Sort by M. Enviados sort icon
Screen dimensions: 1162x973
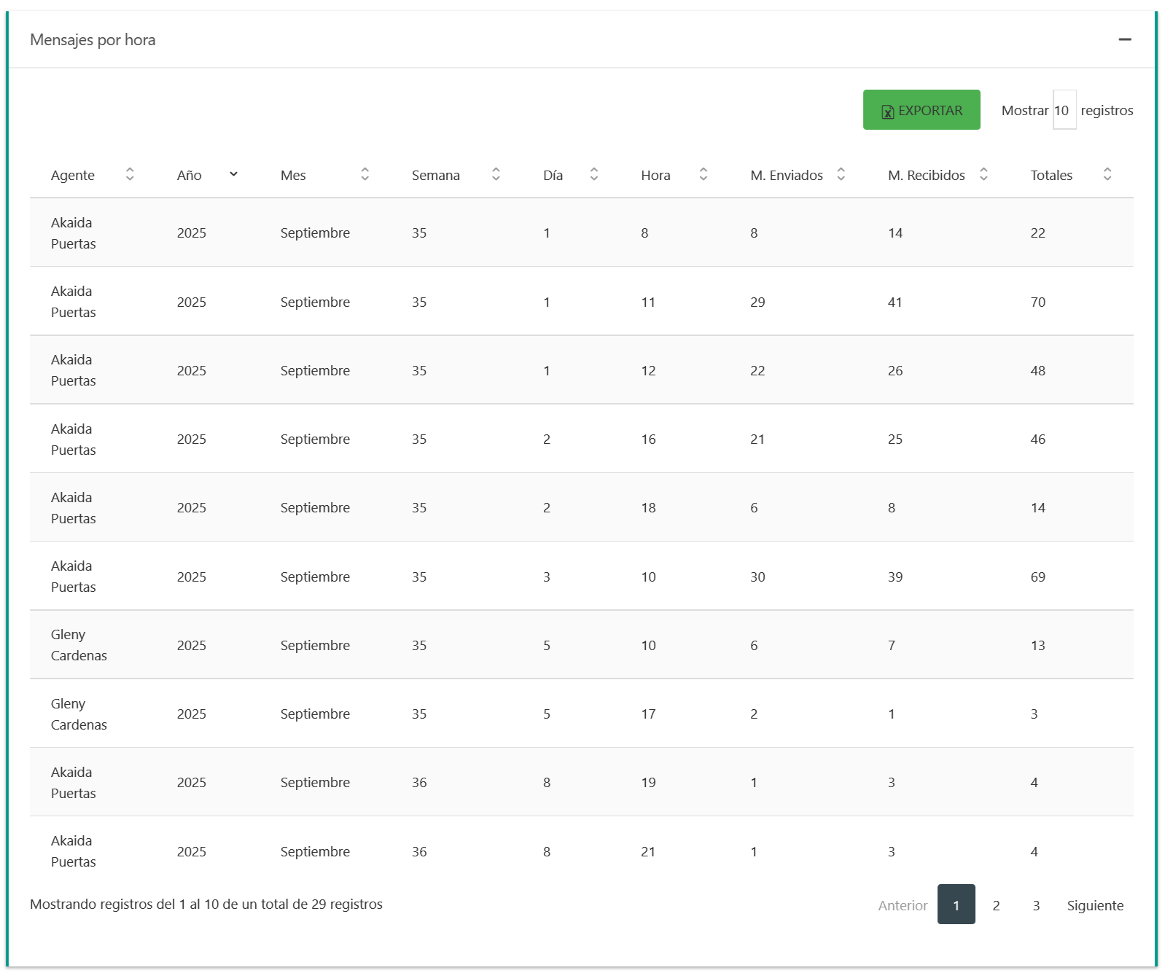click(x=841, y=174)
